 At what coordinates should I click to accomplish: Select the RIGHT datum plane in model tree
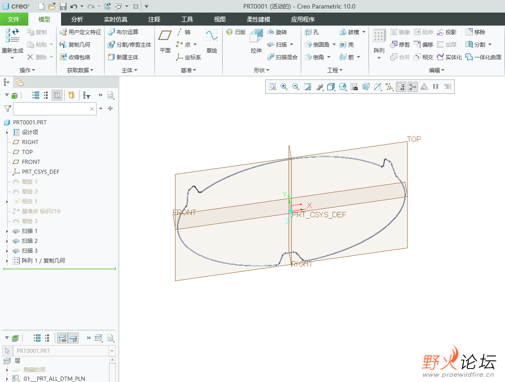30,142
